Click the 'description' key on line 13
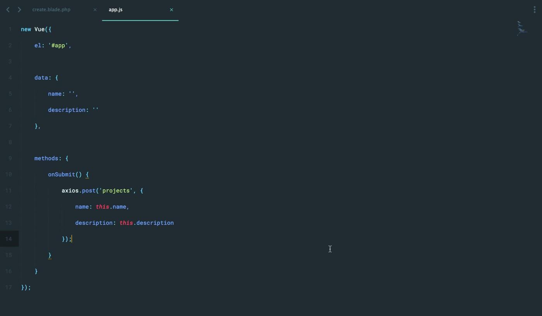 coord(94,223)
